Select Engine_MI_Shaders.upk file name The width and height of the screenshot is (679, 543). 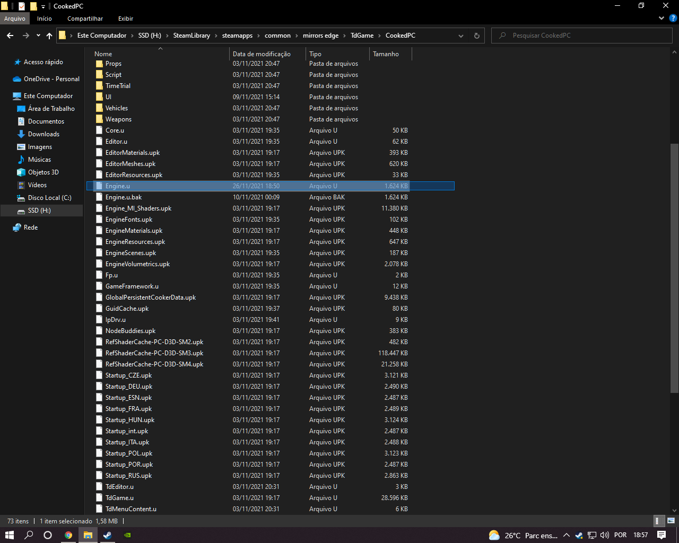[x=138, y=208]
